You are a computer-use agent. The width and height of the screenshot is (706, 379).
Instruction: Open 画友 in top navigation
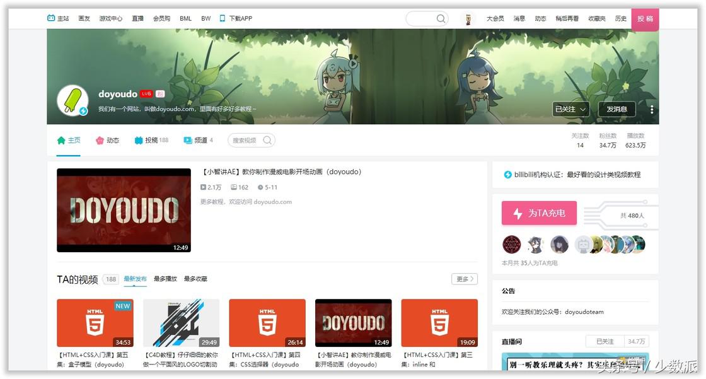[84, 18]
